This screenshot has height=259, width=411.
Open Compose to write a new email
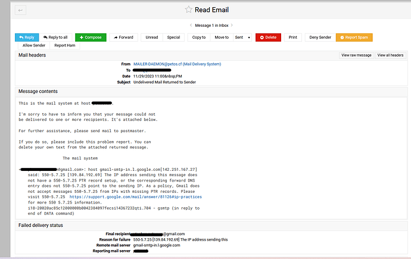(x=91, y=38)
